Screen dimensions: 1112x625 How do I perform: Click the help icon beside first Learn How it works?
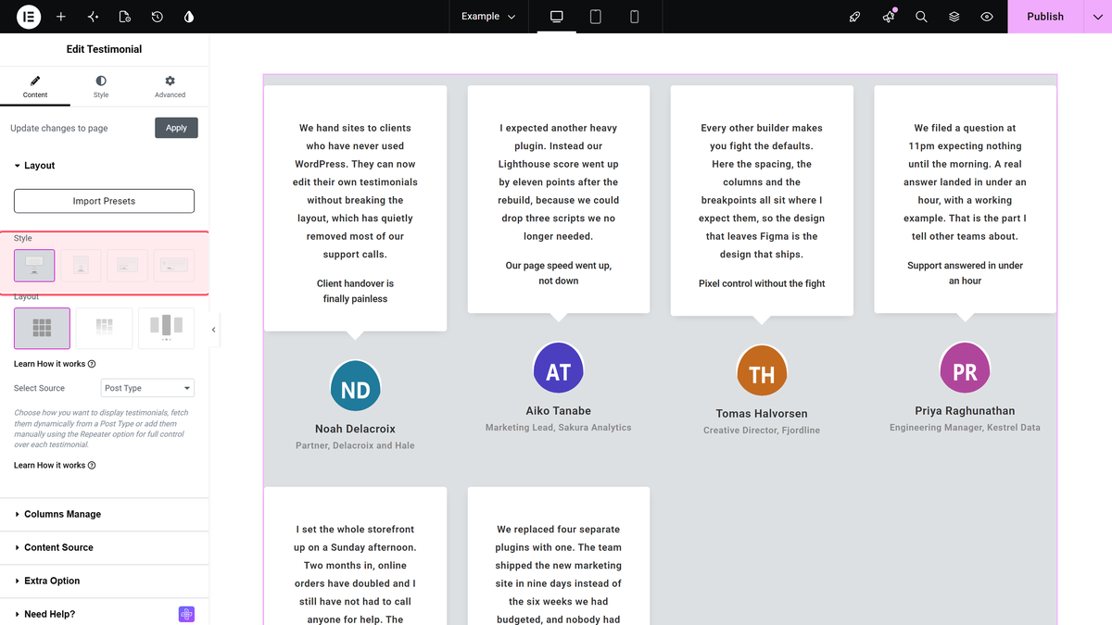[92, 364]
